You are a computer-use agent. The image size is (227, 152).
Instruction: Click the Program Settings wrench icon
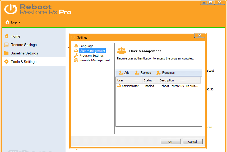76,56
